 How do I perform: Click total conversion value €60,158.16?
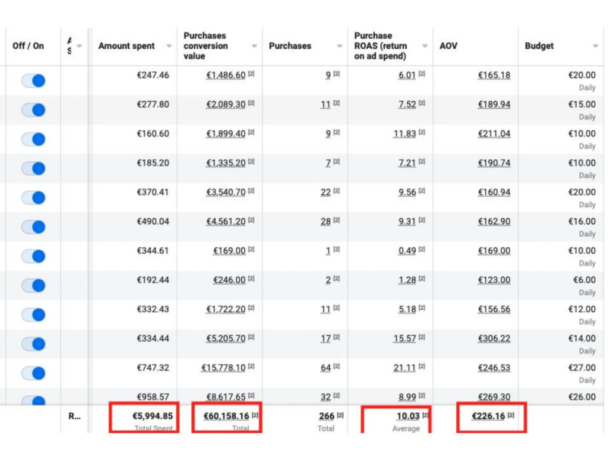[x=226, y=416]
